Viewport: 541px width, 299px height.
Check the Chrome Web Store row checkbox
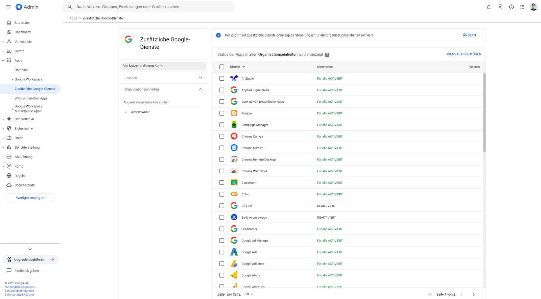pos(222,171)
